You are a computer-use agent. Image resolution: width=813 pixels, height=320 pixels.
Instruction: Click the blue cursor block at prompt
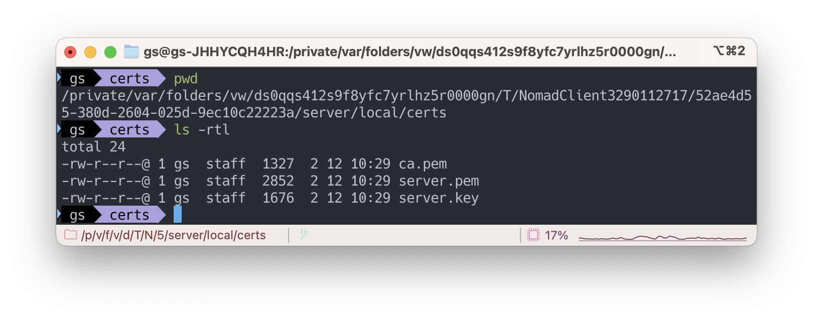coord(178,215)
